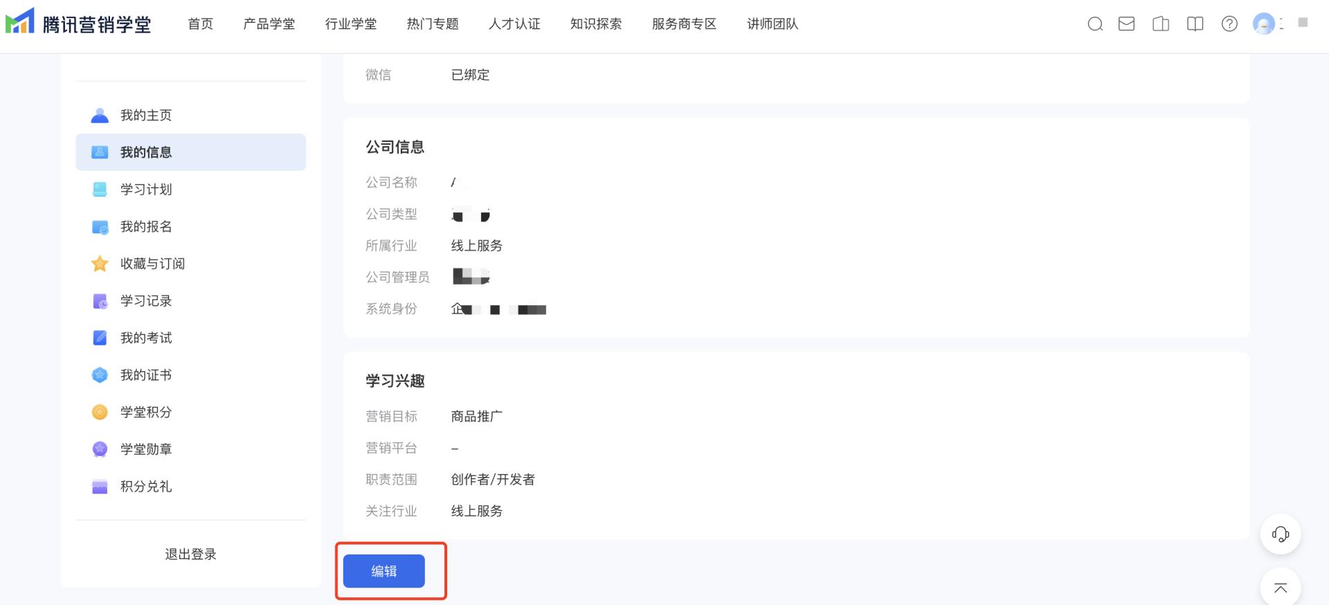The image size is (1329, 605).
Task: Open 我的考试 in sidebar
Action: [190, 338]
